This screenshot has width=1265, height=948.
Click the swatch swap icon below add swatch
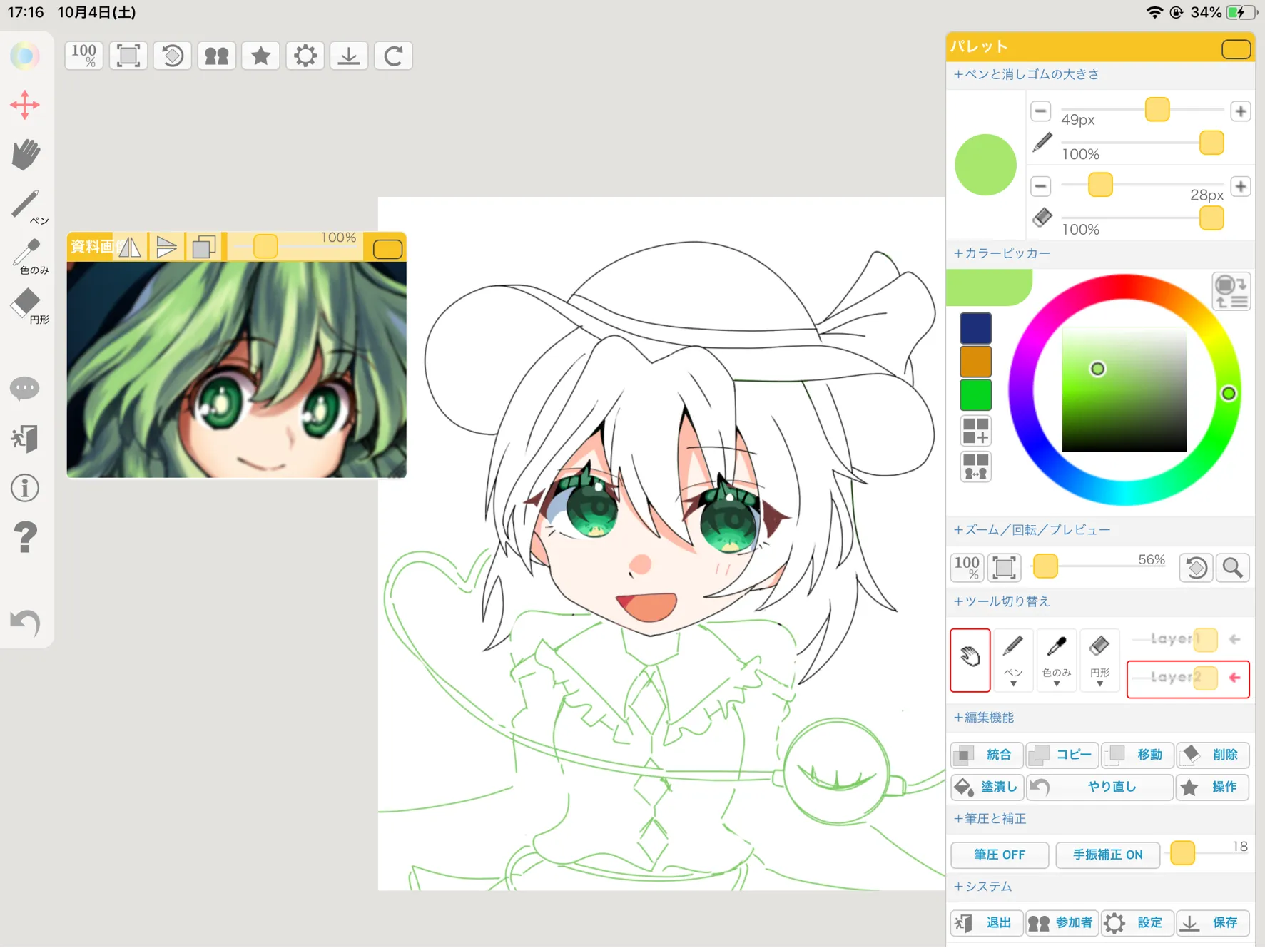tap(975, 467)
